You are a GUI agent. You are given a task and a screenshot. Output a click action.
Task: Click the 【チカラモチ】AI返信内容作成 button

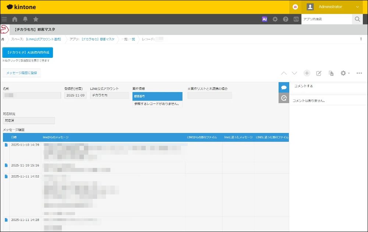click(x=28, y=52)
